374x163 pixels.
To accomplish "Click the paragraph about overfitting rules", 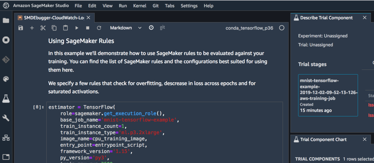I will [152, 87].
